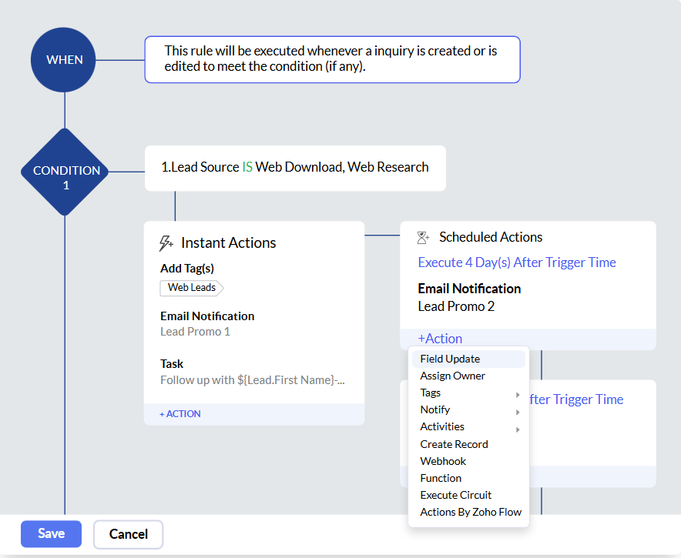The height and width of the screenshot is (558, 681).
Task: Click the Activities submenu arrow
Action: [x=518, y=429]
